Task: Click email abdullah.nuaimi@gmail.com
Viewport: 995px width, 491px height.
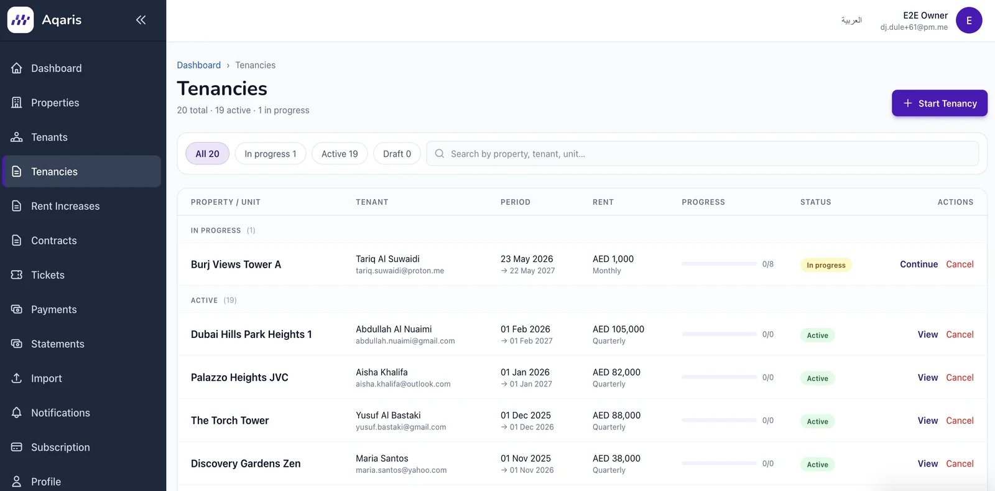Action: [x=405, y=341]
